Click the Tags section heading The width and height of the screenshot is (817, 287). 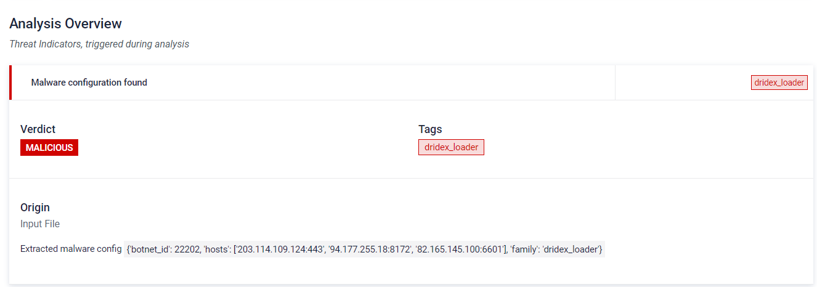(x=430, y=129)
